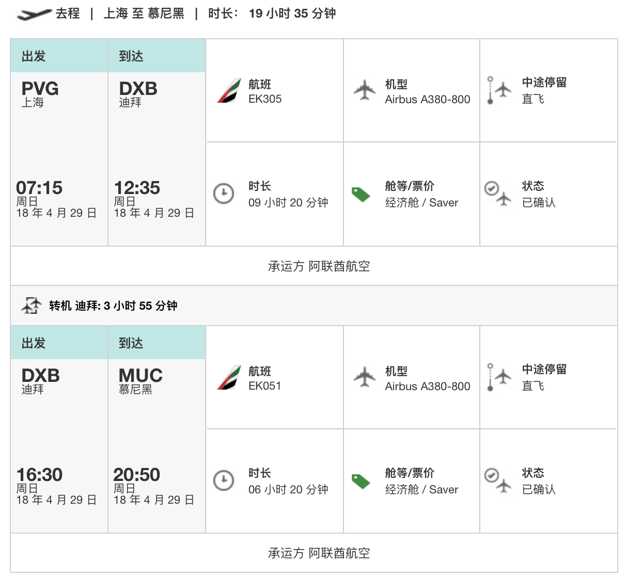626x578 pixels.
Task: Click the Emirates logo next to EK051
Action: pyautogui.click(x=229, y=377)
